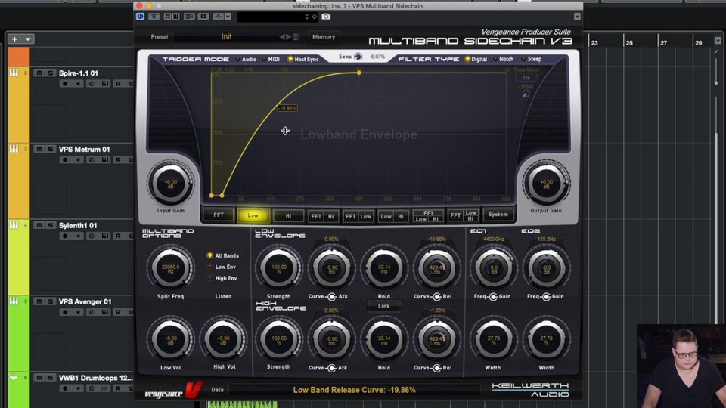Click the Vengeance logo at bottom left

pyautogui.click(x=173, y=391)
